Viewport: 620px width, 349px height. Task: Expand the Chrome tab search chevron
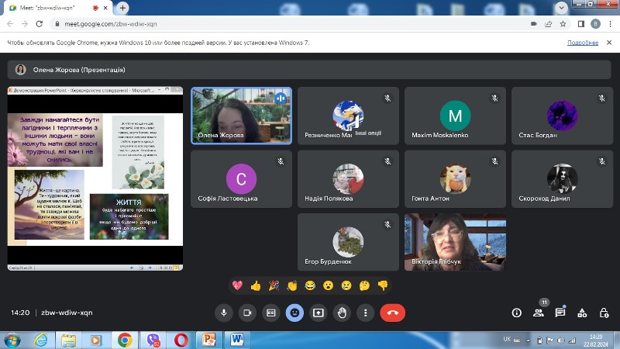[561, 8]
